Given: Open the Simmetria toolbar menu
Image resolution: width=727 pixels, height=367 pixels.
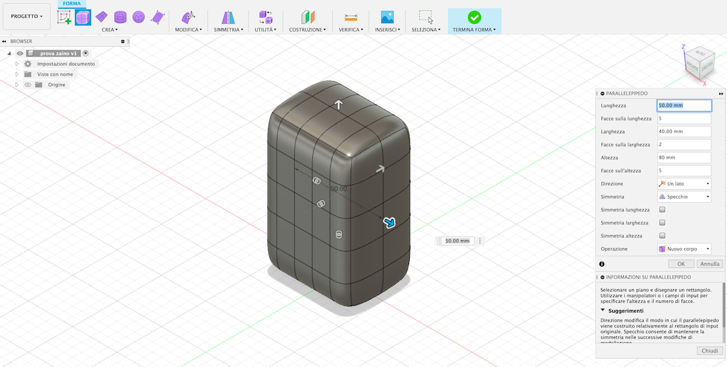Looking at the screenshot, I should coord(228,29).
